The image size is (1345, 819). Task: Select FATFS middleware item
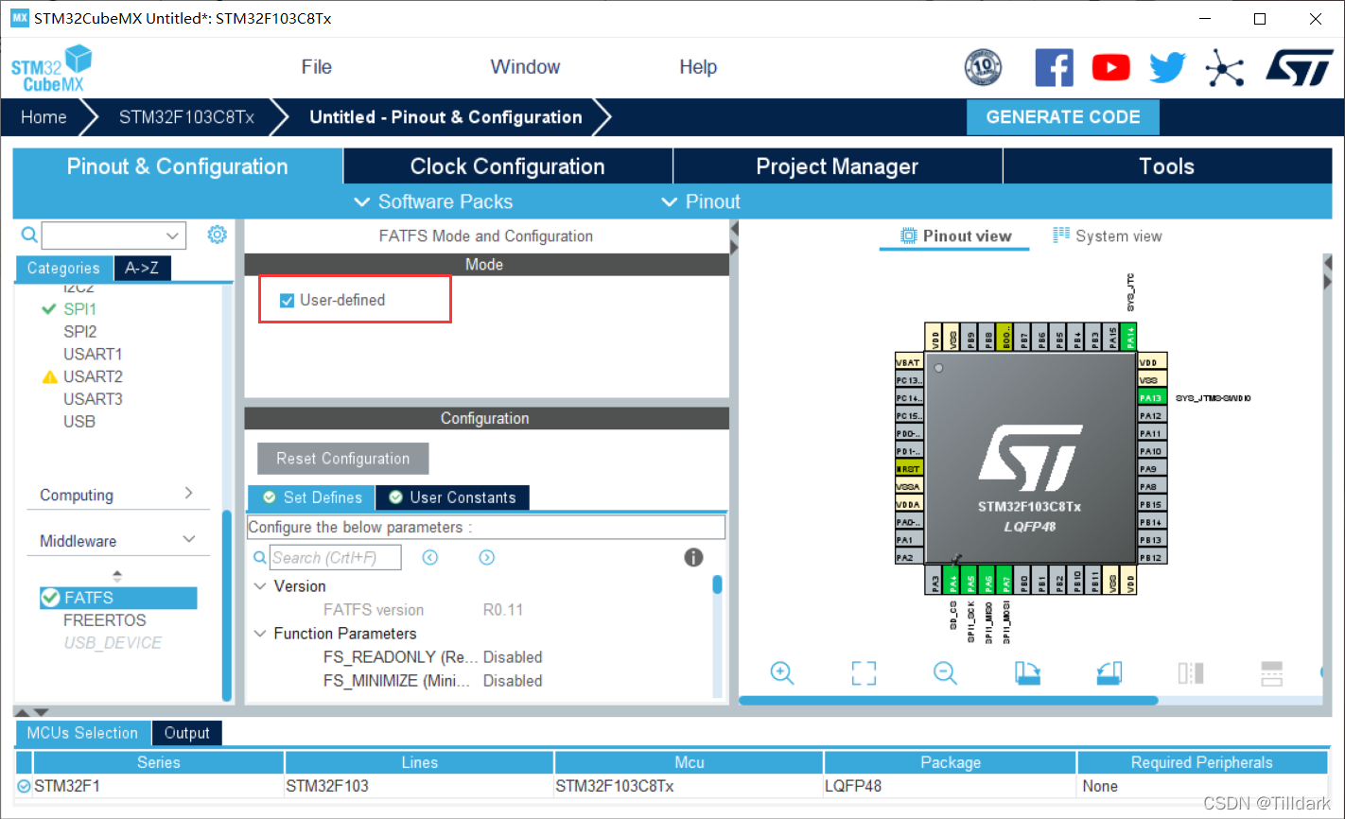pyautogui.click(x=117, y=598)
